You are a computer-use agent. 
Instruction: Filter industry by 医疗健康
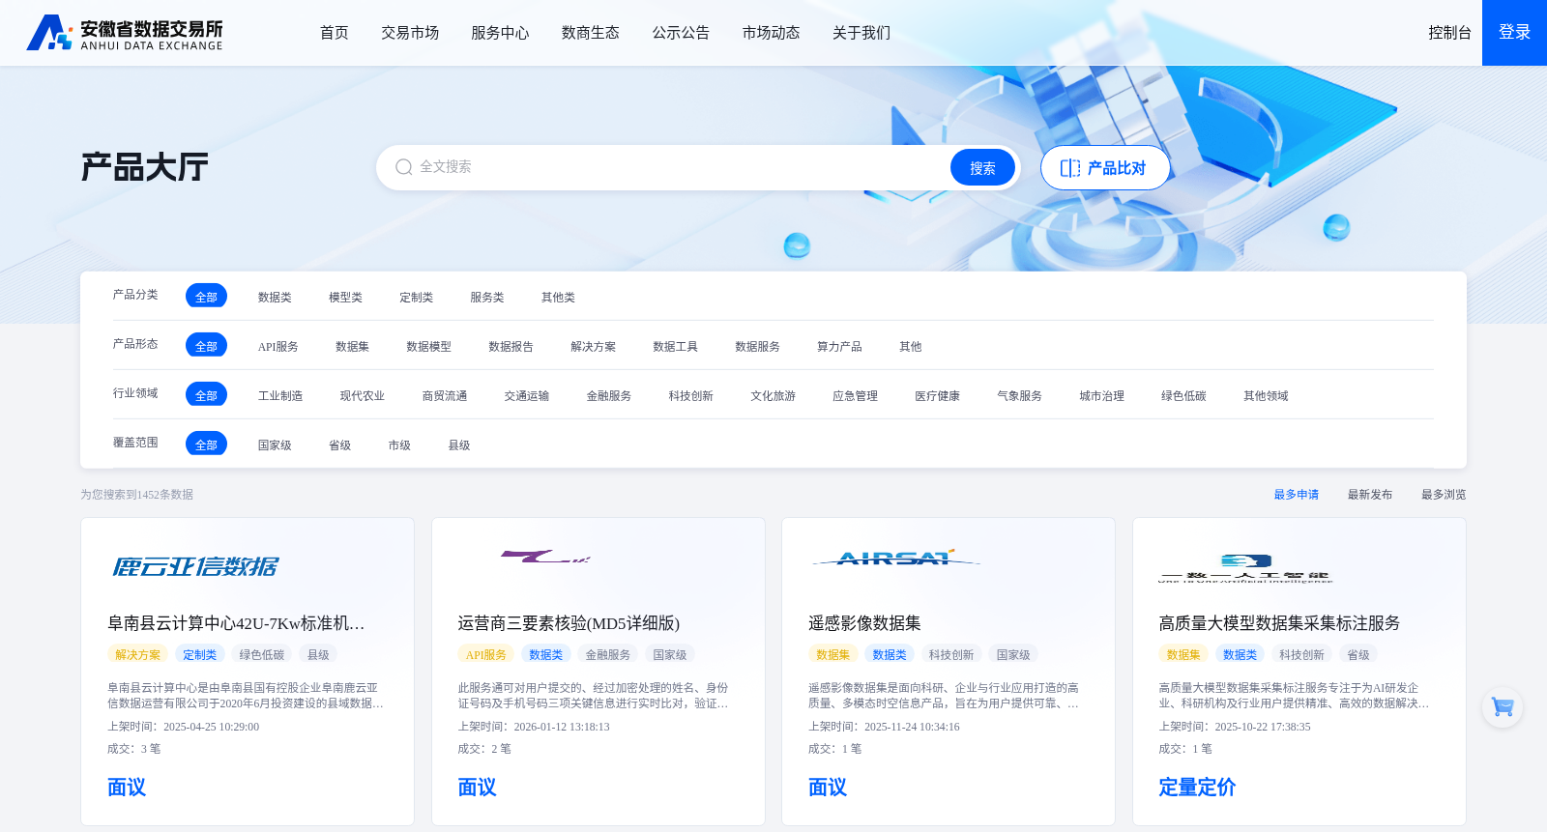coord(938,395)
